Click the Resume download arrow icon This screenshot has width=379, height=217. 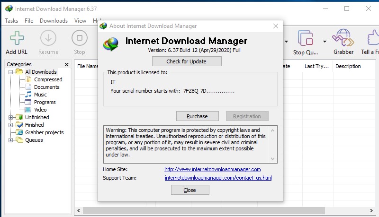tap(48, 38)
